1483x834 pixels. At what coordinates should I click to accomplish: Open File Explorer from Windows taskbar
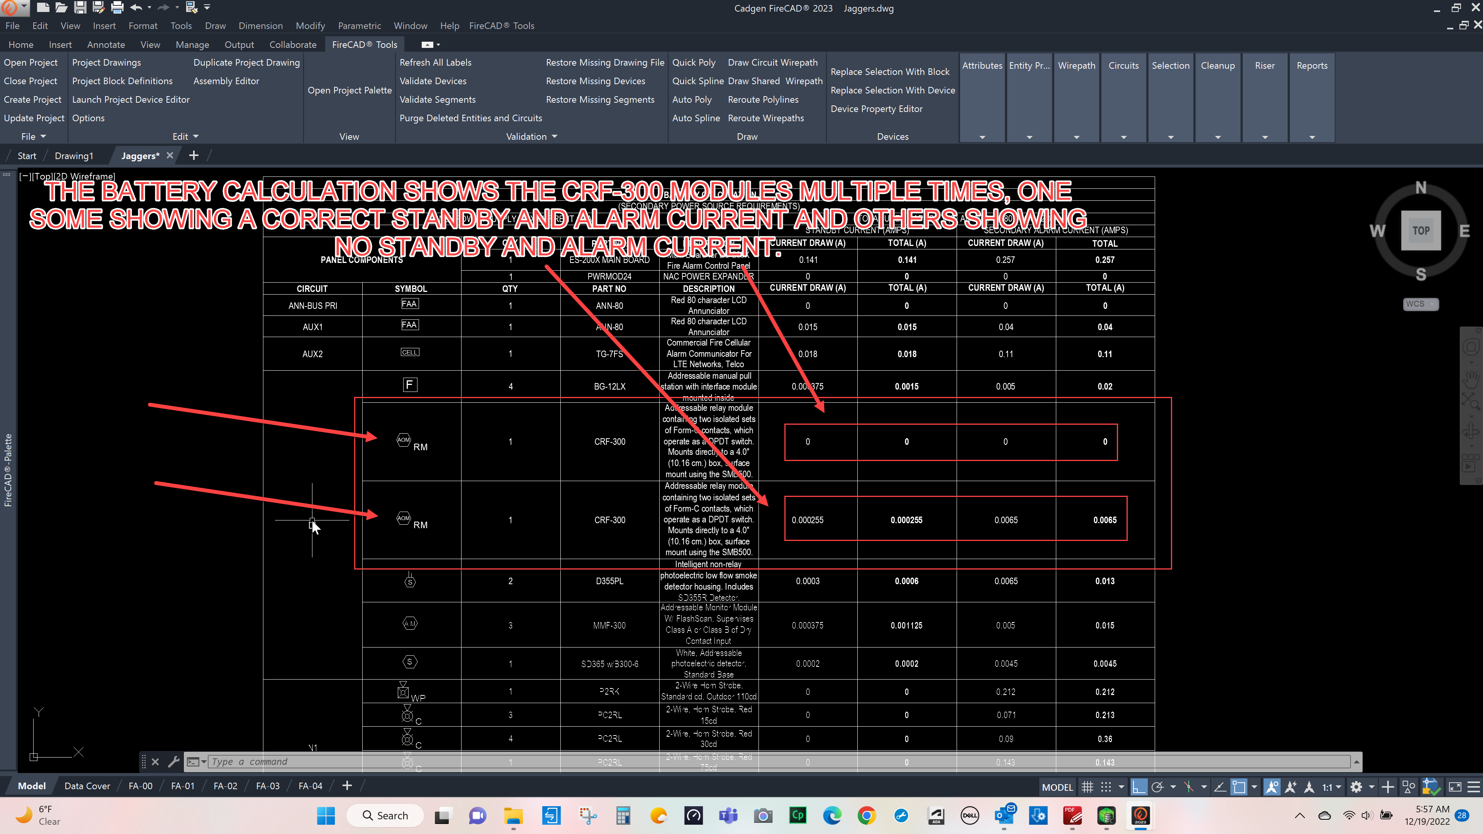pos(513,815)
